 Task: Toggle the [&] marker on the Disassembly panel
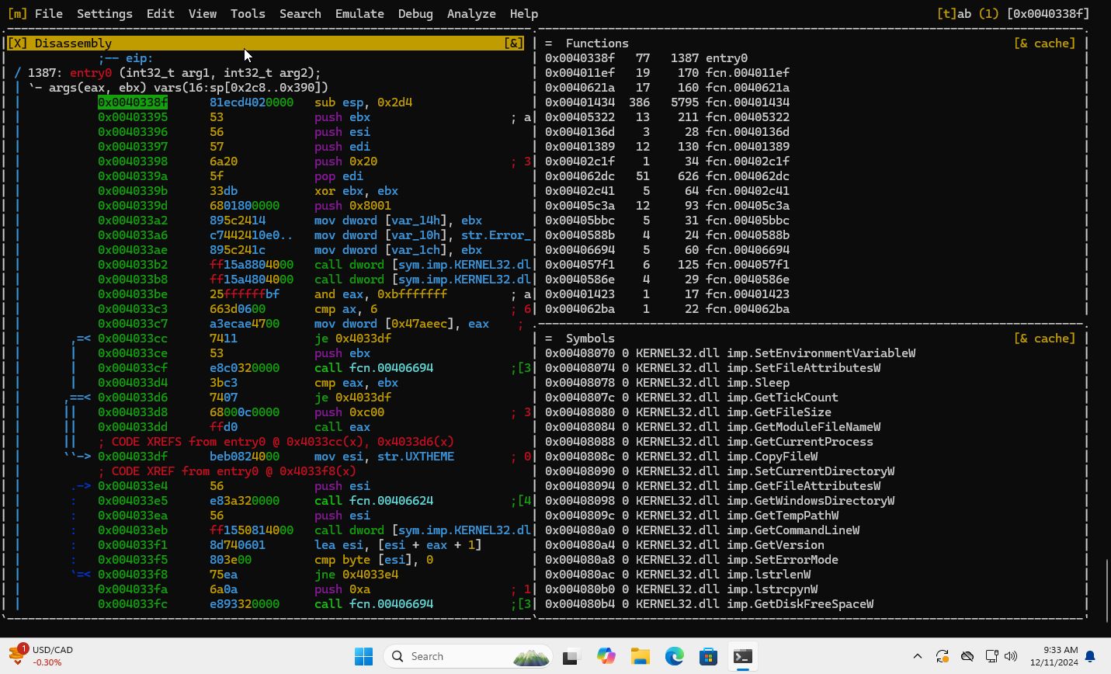click(513, 43)
